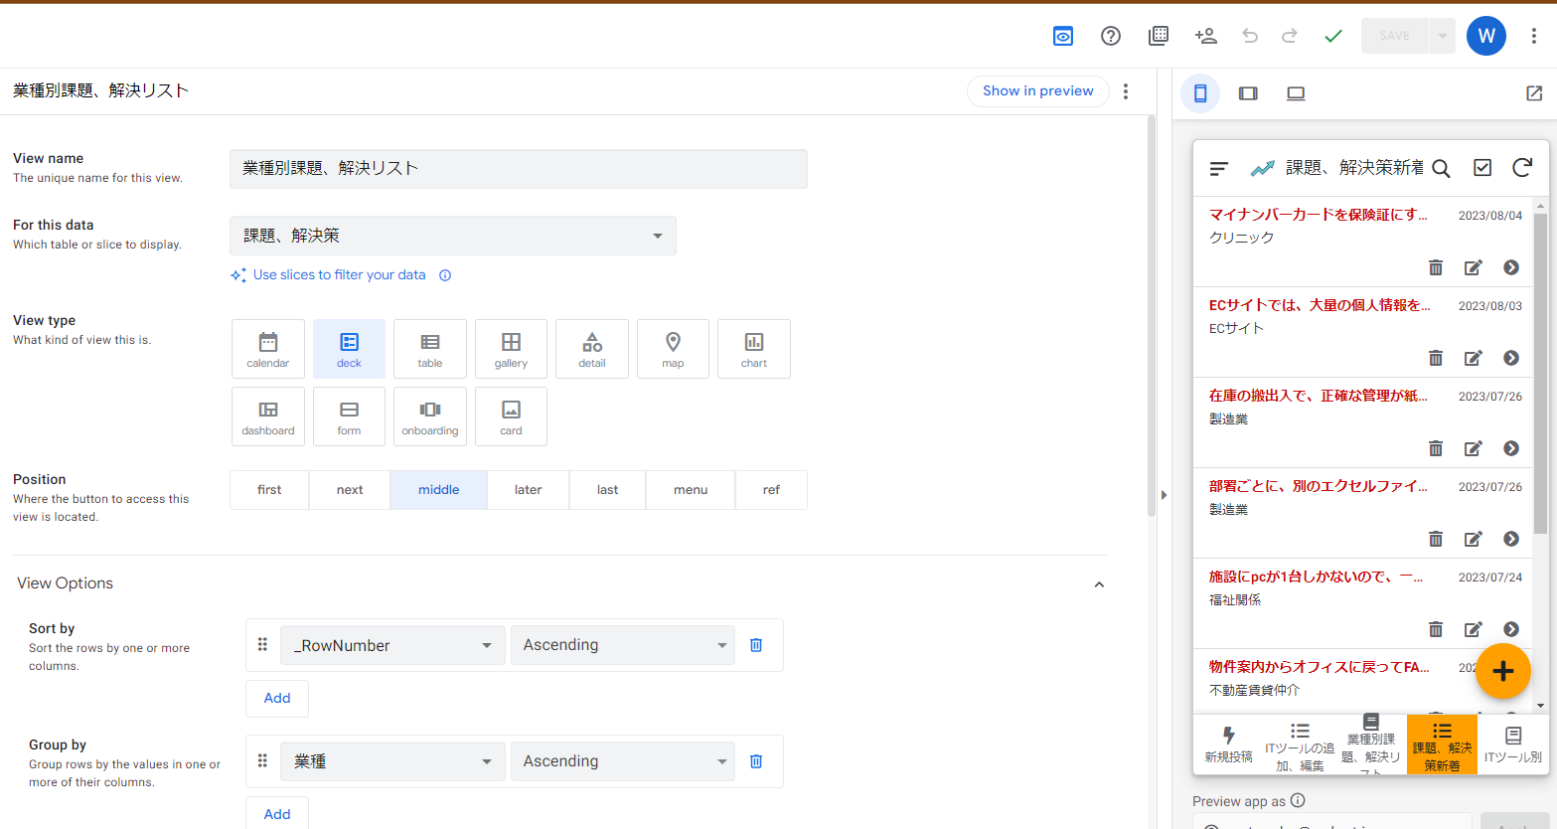Viewport: 1557px width, 829px height.
Task: Select the map view type
Action: coord(673,349)
